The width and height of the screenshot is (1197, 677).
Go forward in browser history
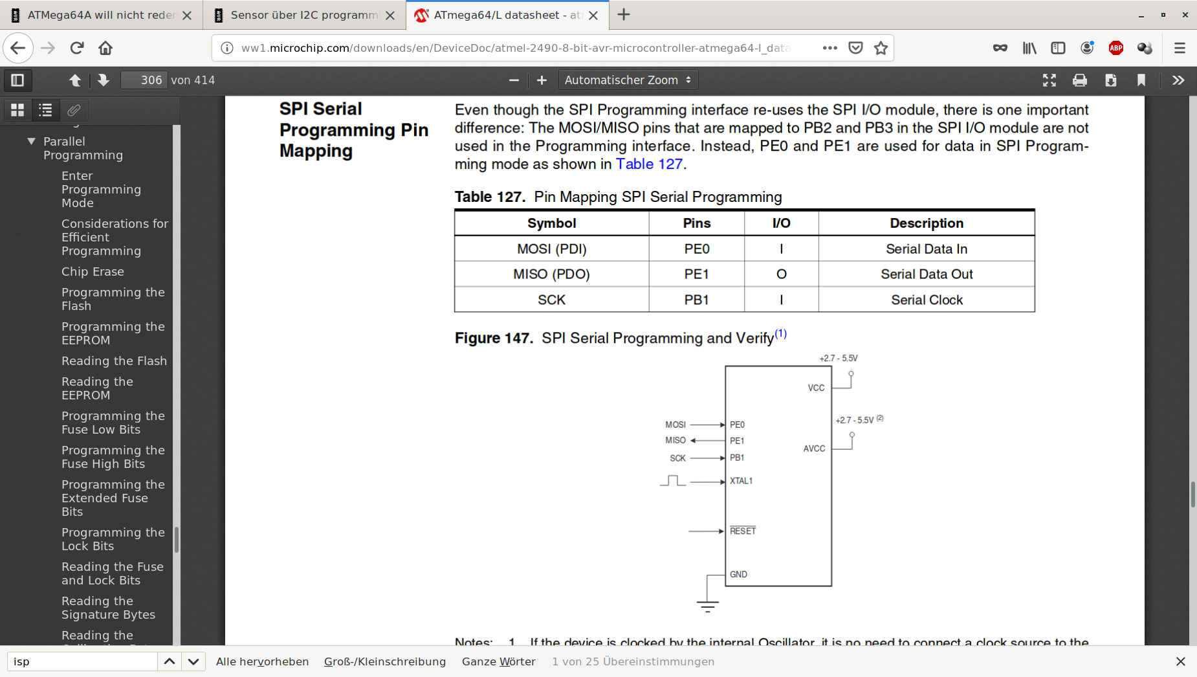pyautogui.click(x=48, y=48)
